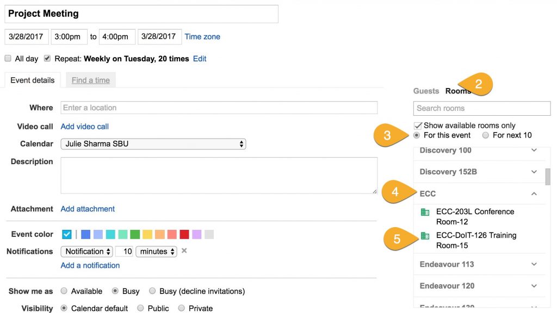Image resolution: width=557 pixels, height=313 pixels.
Task: Expand the Endeavour 113 room list
Action: coord(534,265)
